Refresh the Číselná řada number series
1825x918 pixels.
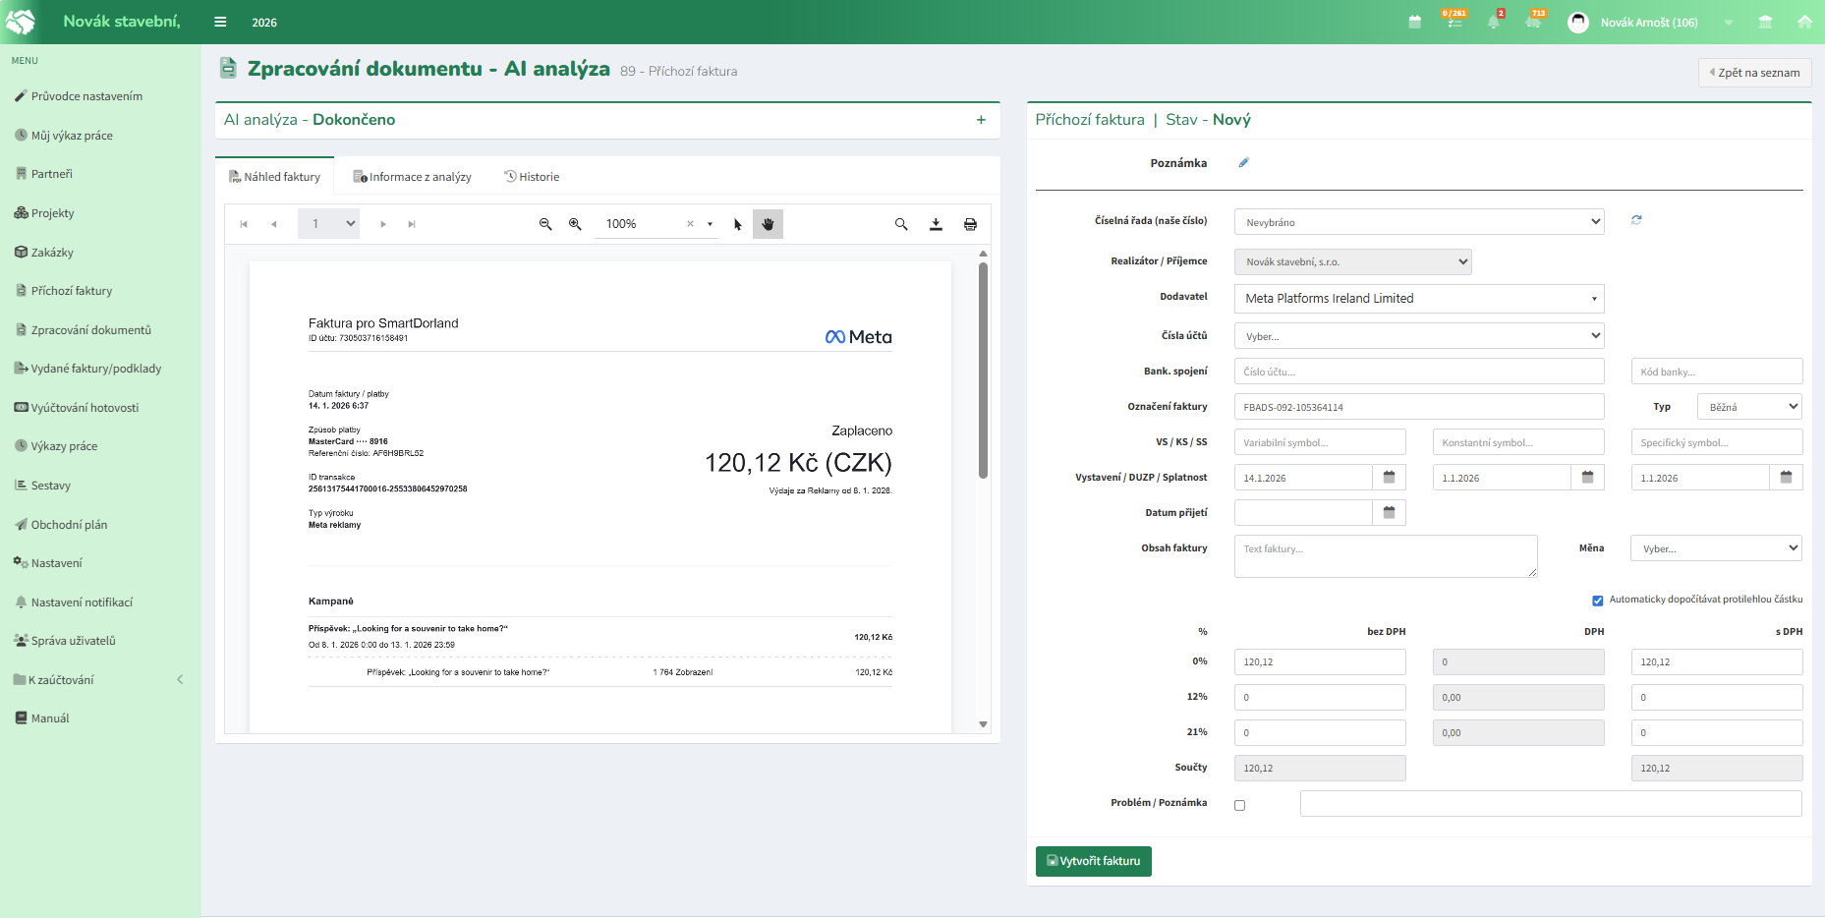[1636, 220]
